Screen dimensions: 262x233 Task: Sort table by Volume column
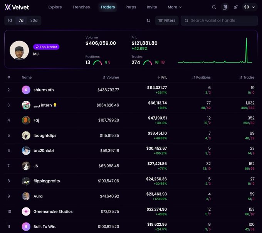coord(111,78)
